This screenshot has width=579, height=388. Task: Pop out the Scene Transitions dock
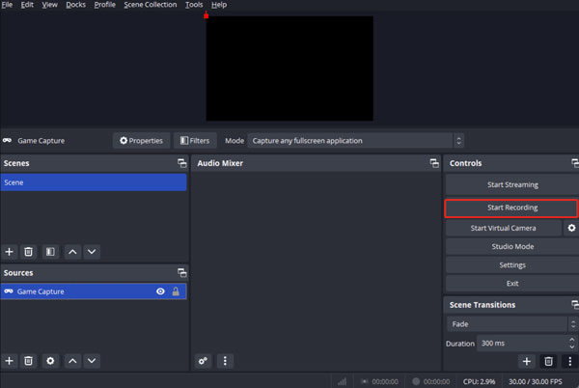tap(575, 305)
